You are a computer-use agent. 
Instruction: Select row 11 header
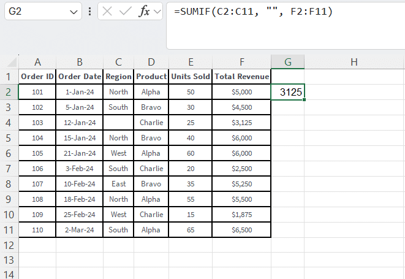click(9, 230)
